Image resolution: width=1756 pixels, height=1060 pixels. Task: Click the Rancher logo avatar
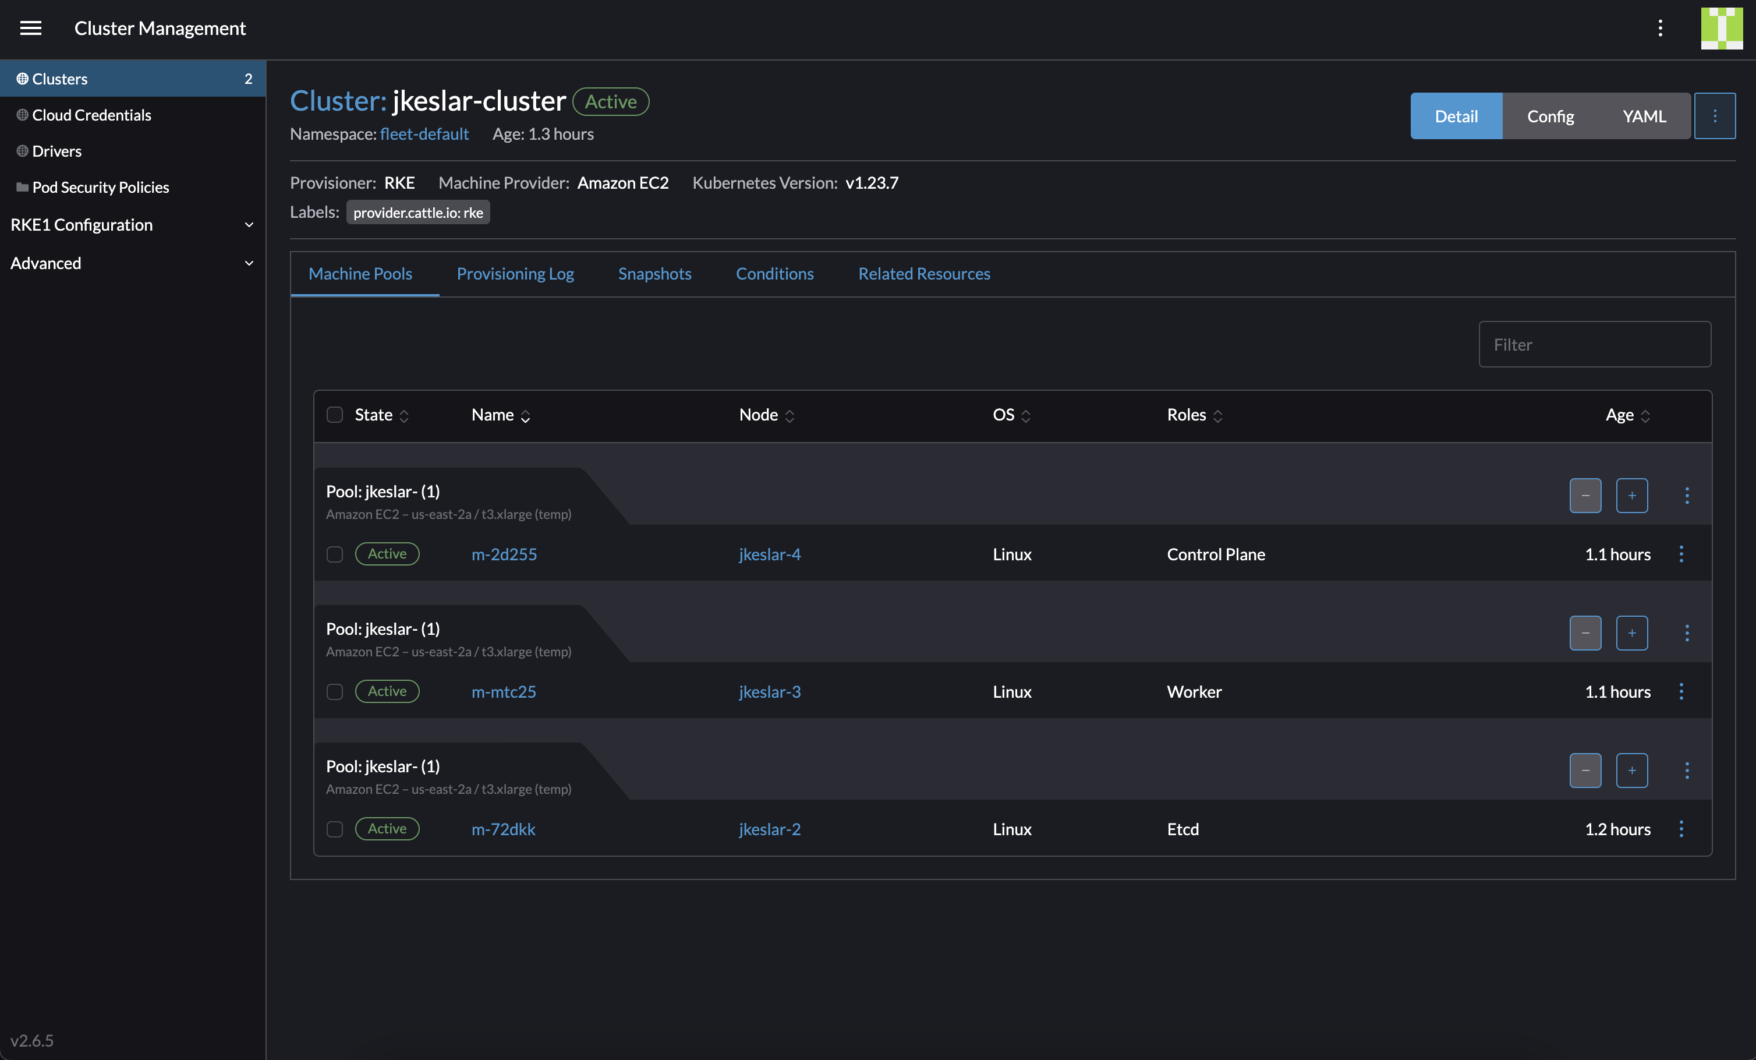[x=1722, y=28]
